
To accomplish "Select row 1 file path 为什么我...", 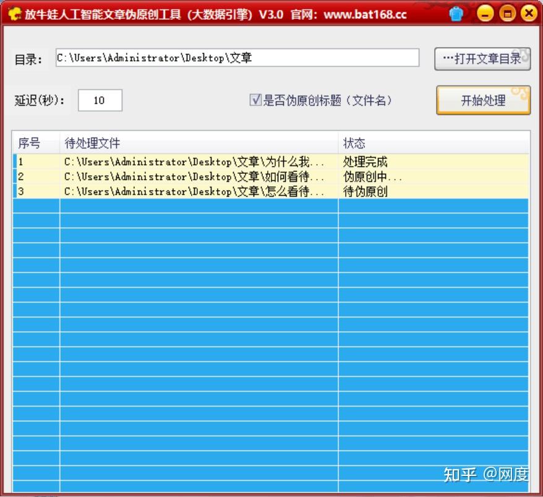I will pos(199,162).
